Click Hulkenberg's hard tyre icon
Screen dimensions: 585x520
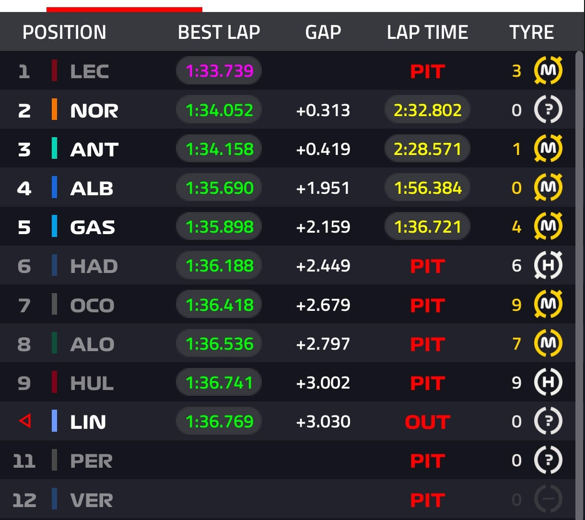click(548, 382)
